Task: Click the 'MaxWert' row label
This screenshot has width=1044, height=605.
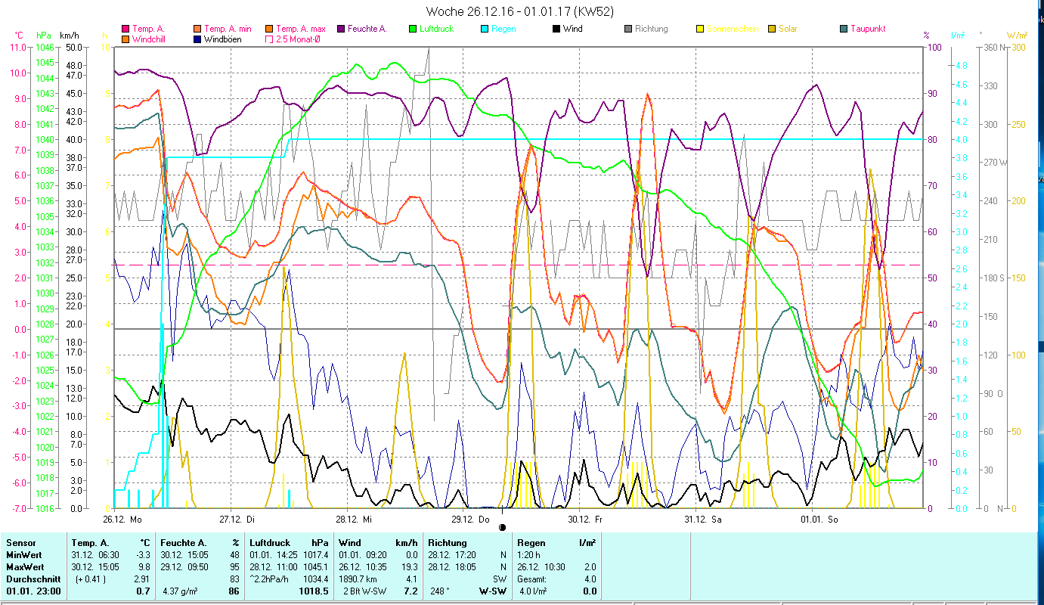Action: [25, 567]
